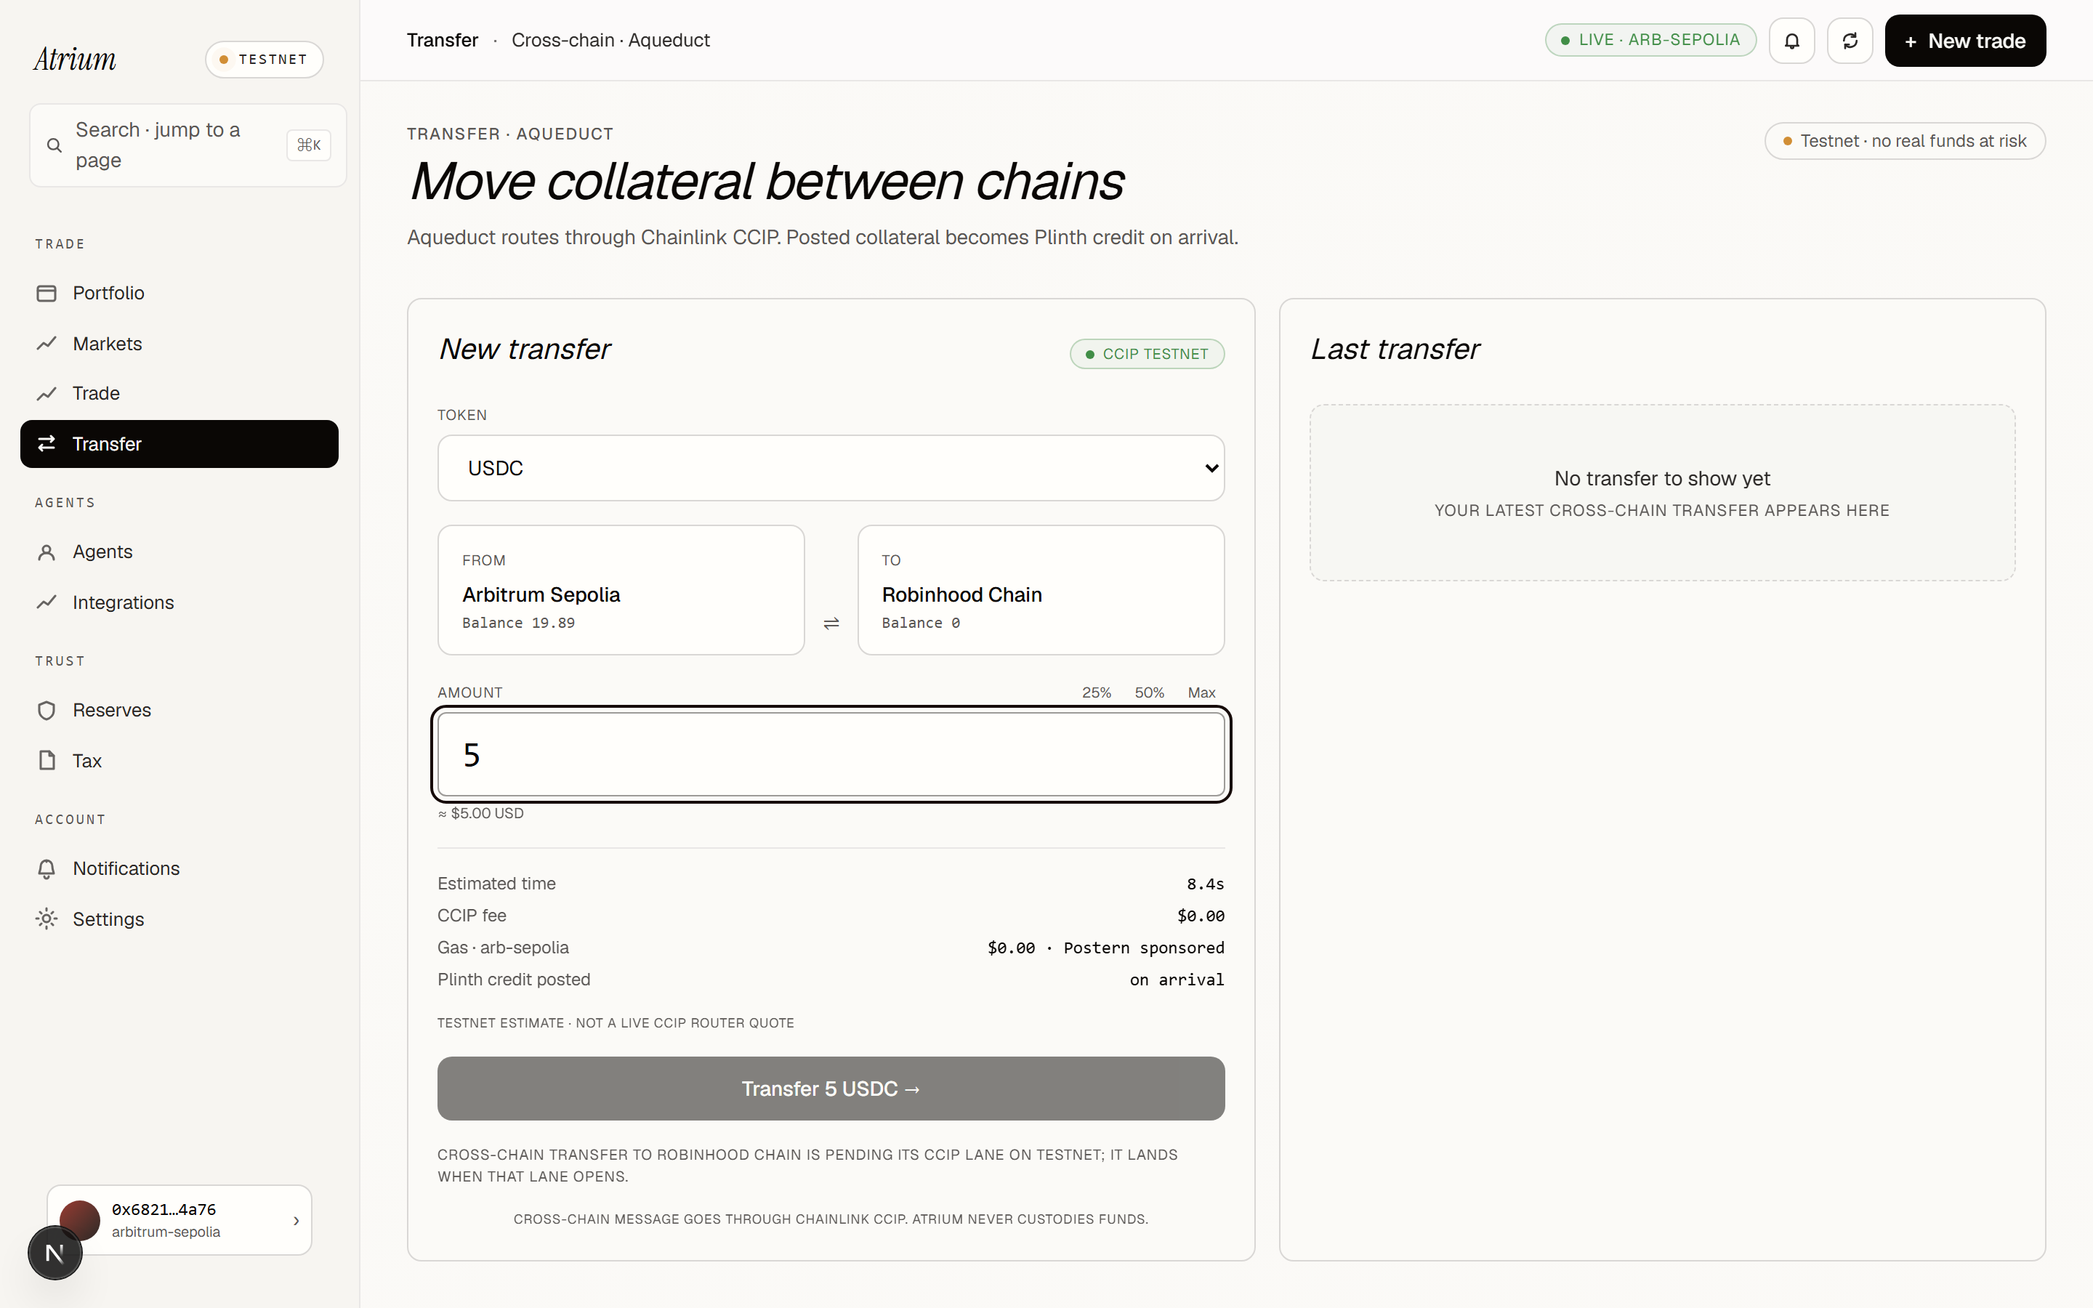Click the Tax document icon
The image size is (2093, 1308).
coord(47,760)
